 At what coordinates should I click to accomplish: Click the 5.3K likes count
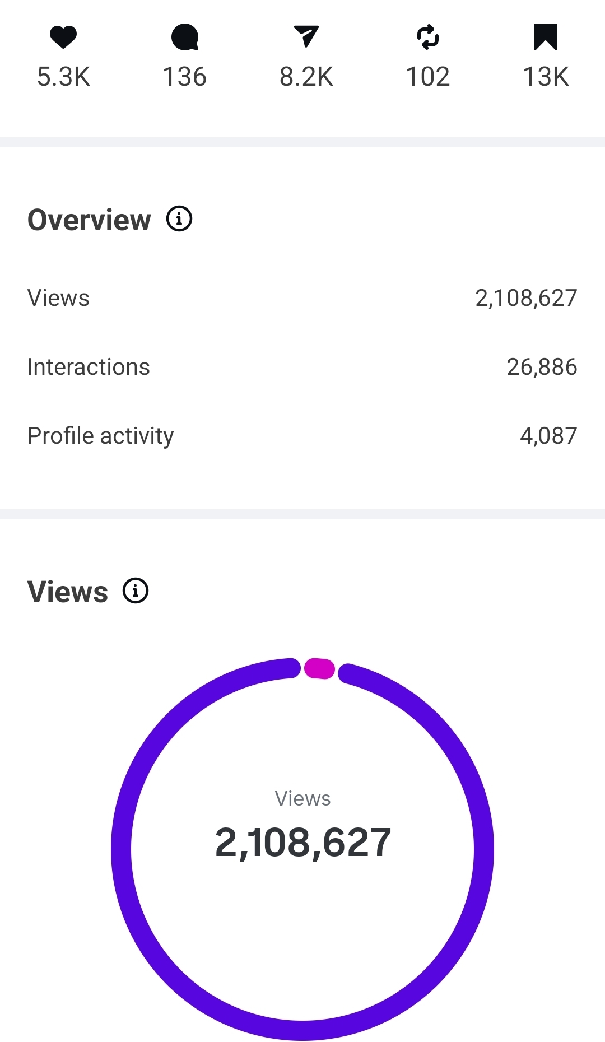click(x=63, y=77)
